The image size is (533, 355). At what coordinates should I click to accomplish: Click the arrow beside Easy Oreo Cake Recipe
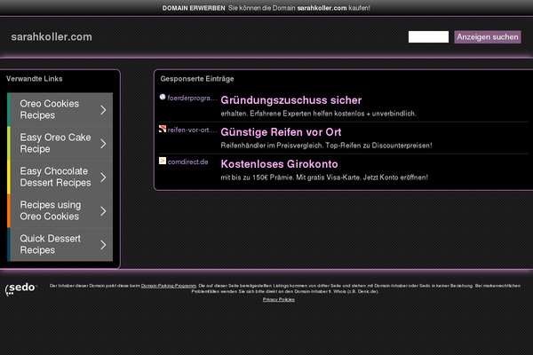103,144
